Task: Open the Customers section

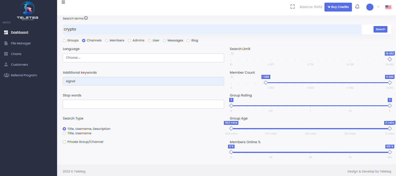Action: click(x=19, y=64)
